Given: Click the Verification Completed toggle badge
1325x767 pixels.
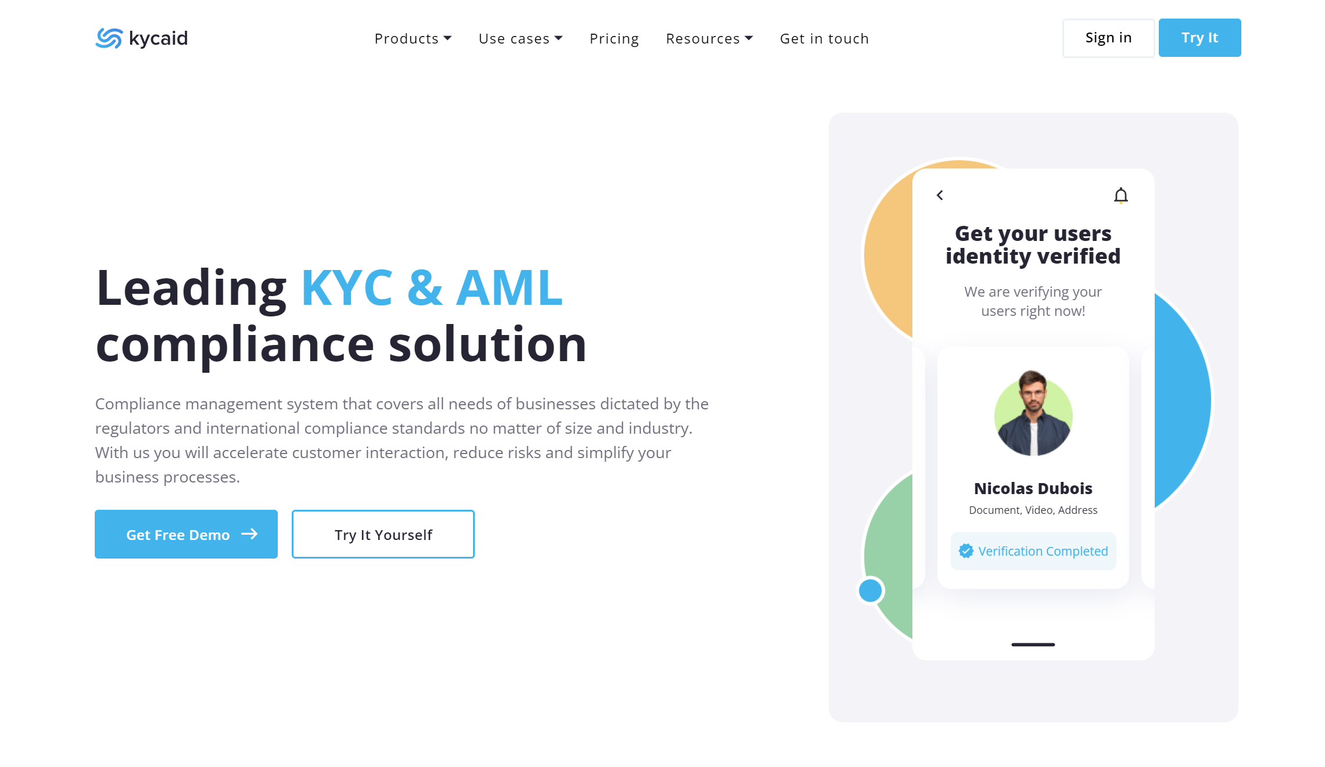Looking at the screenshot, I should [1033, 550].
